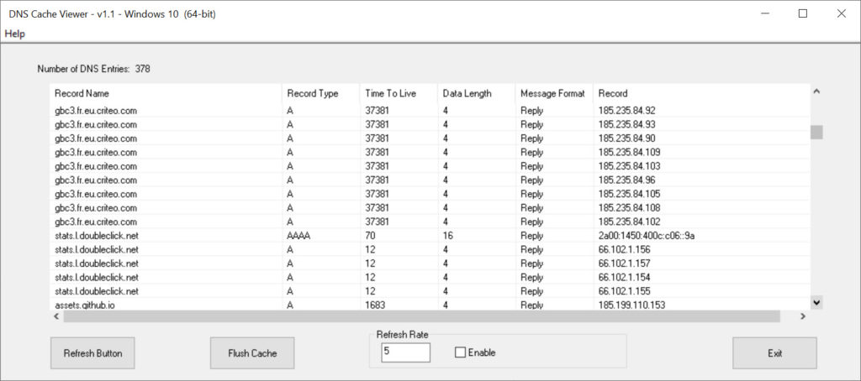Sort by Record Type column
This screenshot has width=861, height=381.
[321, 94]
